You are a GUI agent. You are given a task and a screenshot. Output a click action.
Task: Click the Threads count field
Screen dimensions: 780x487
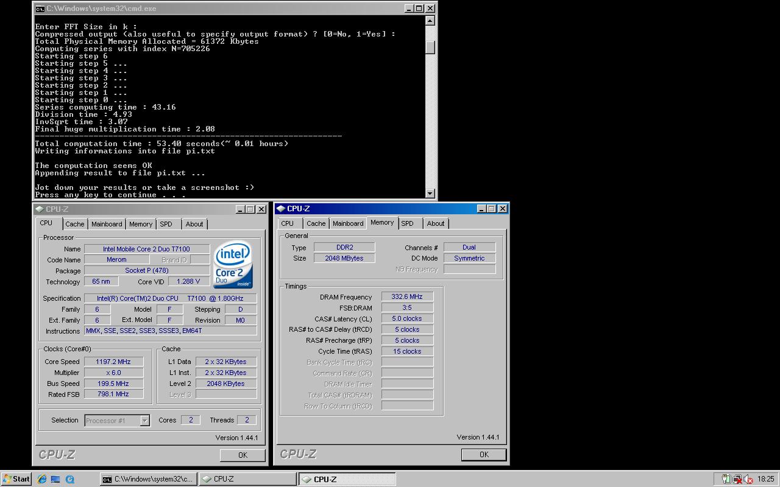[x=246, y=420]
